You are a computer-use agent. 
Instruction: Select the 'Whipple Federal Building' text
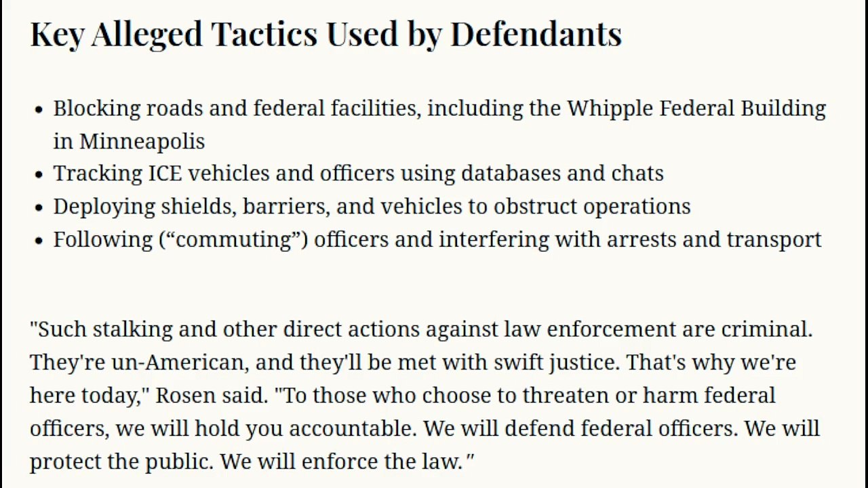point(696,108)
